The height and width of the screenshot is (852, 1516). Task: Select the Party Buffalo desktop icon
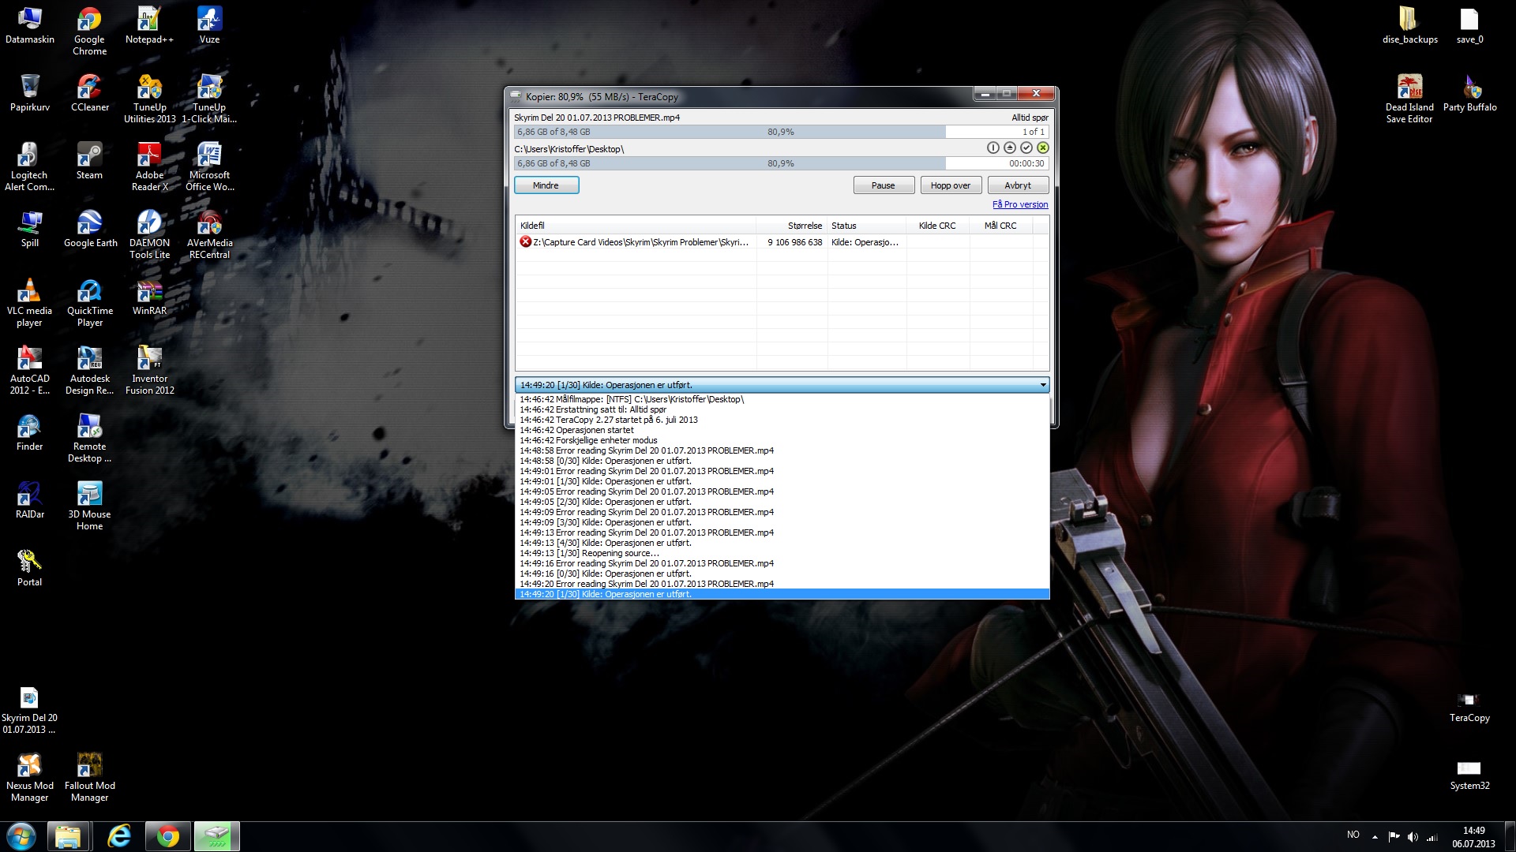click(1469, 94)
